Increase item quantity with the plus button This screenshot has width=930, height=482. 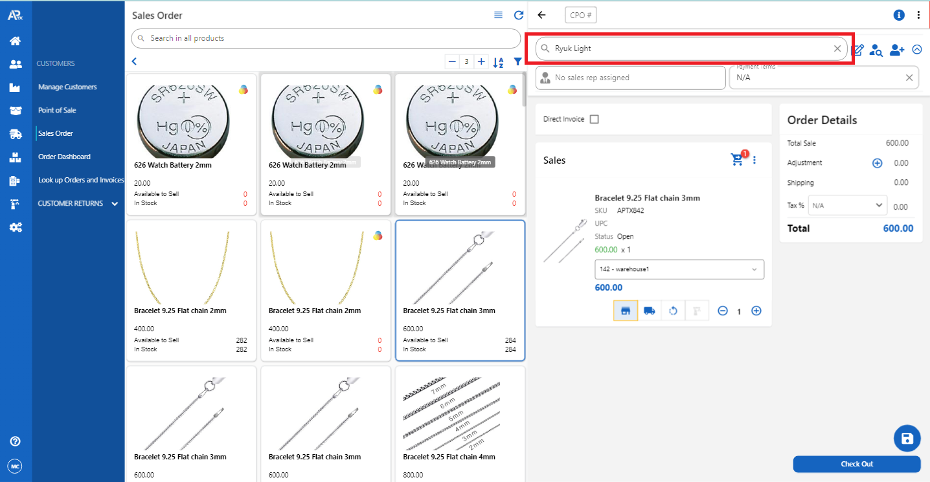coord(756,311)
